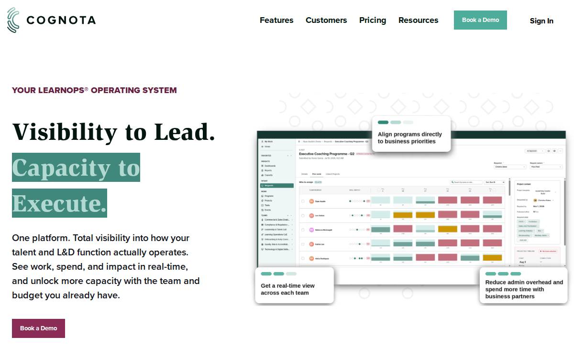The width and height of the screenshot is (574, 358).
Task: Open the Sort dropdown beside search
Action: (x=494, y=182)
